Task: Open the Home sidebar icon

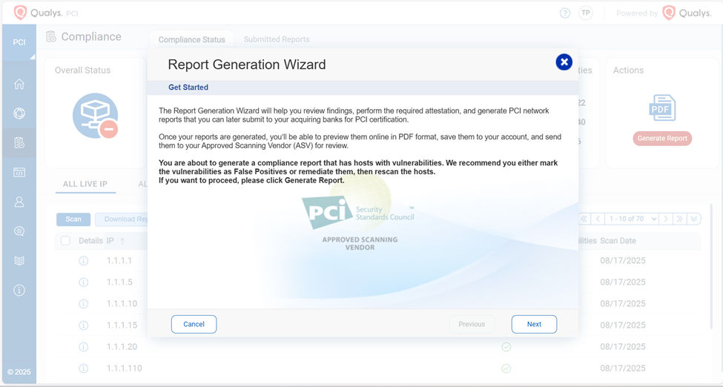Action: [x=19, y=84]
